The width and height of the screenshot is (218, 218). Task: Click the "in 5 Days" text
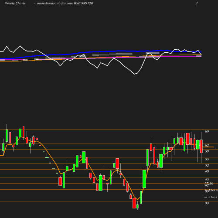(x=211, y=197)
